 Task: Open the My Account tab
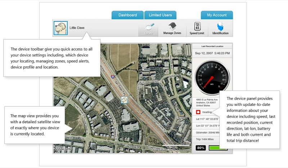tap(217, 15)
